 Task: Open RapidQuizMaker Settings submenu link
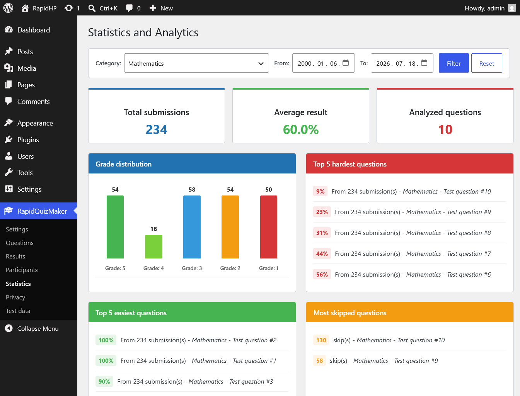[x=17, y=229]
